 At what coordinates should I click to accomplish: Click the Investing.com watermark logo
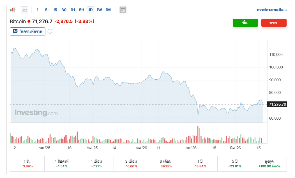(x=36, y=113)
